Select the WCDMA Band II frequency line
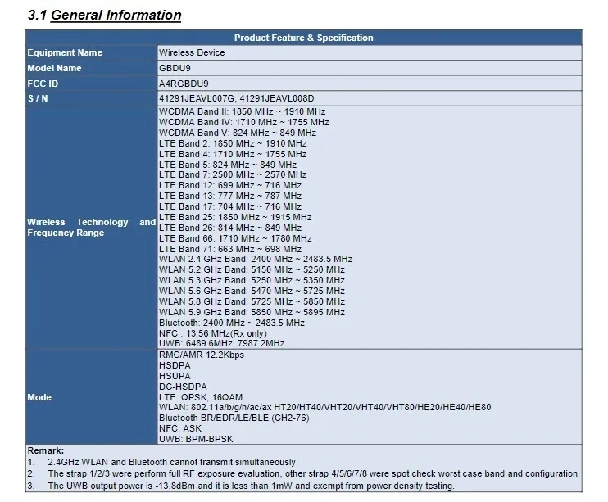 tap(242, 111)
